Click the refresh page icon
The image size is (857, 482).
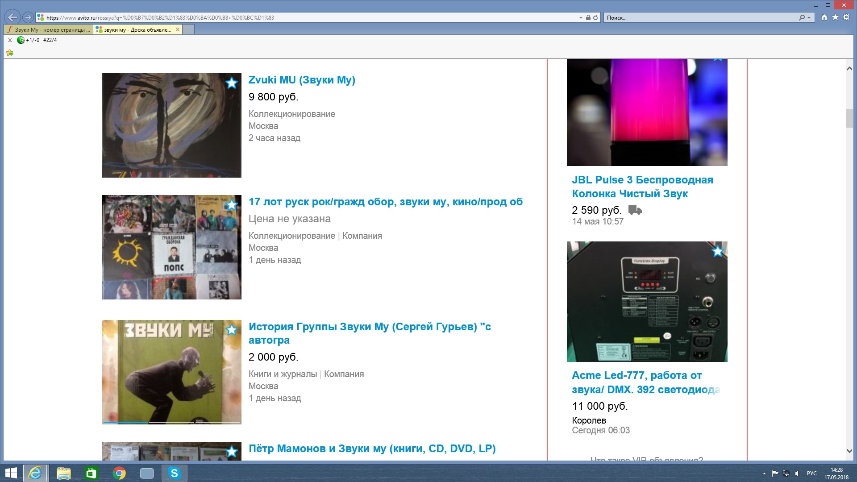595,18
